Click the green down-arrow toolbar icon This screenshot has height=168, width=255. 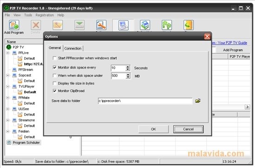(79, 25)
